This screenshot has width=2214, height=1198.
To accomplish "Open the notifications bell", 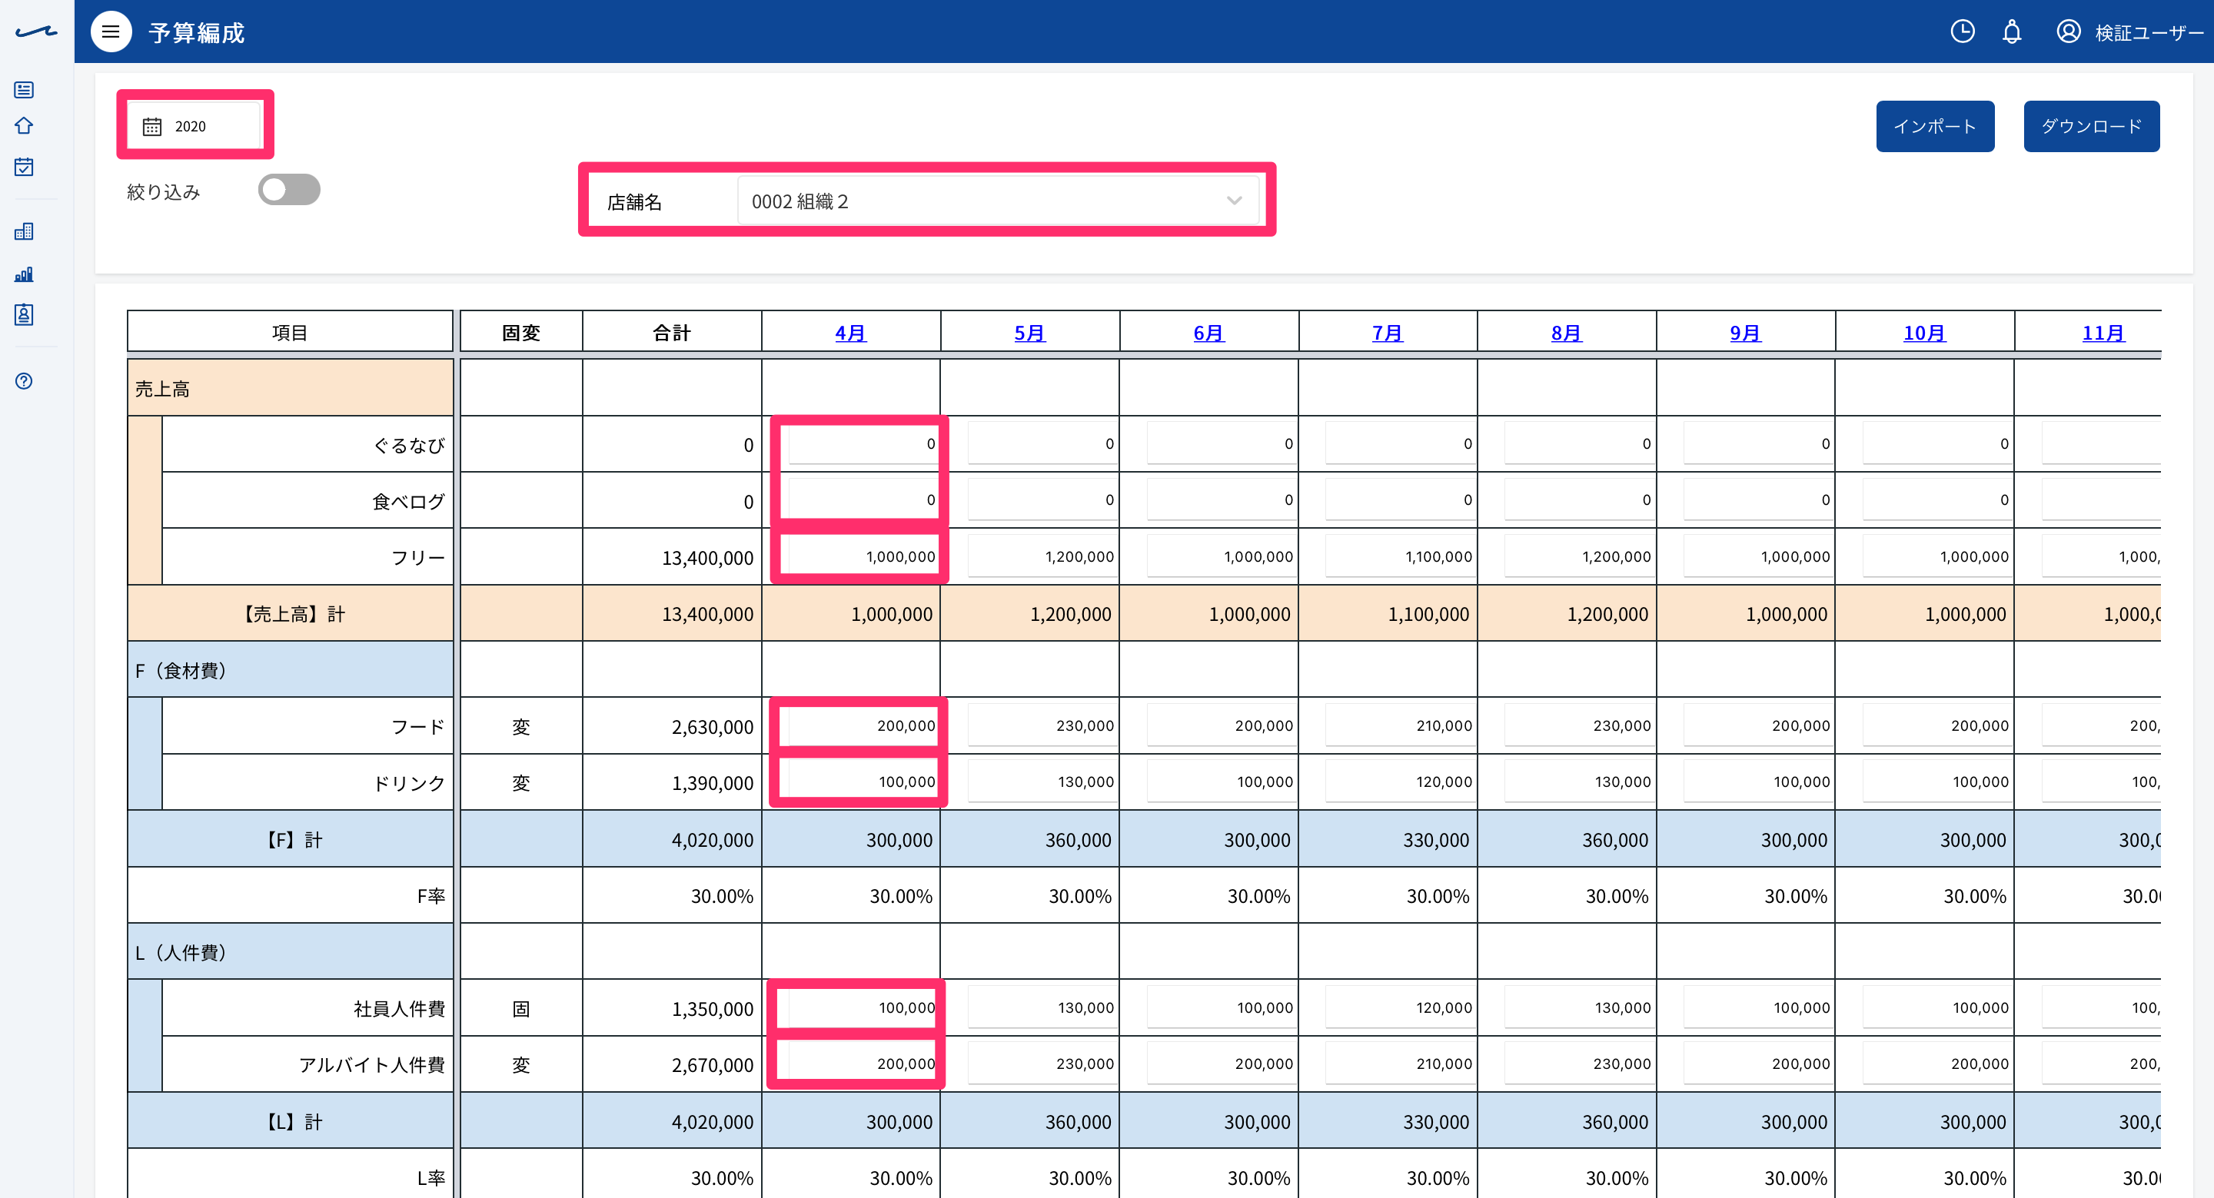I will [2011, 32].
